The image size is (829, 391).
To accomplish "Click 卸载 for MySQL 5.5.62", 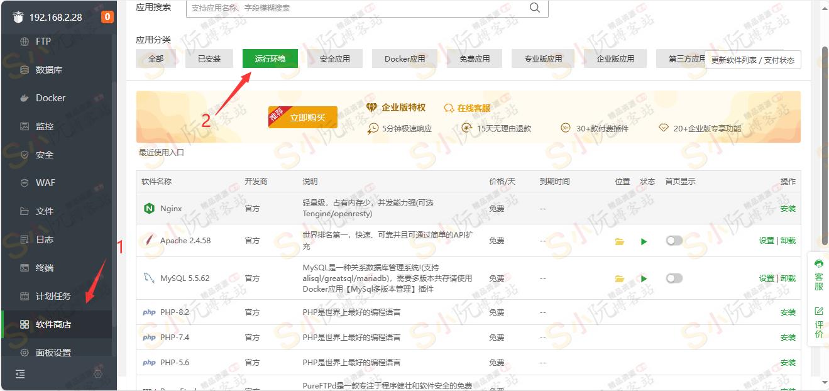I will (788, 278).
